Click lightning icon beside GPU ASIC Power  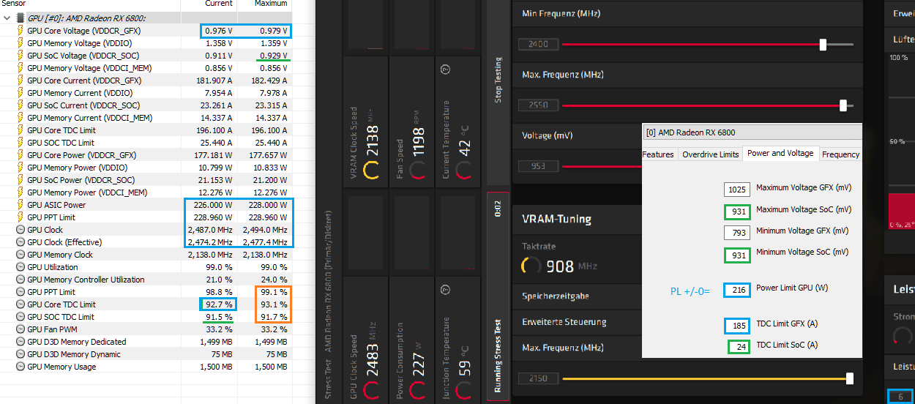20,205
